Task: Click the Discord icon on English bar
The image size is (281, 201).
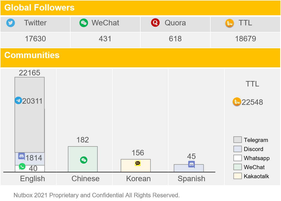Action: (x=22, y=156)
